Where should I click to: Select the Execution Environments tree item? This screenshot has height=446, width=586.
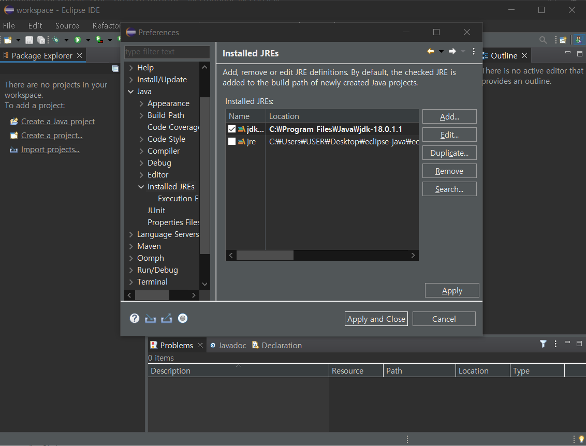(178, 199)
